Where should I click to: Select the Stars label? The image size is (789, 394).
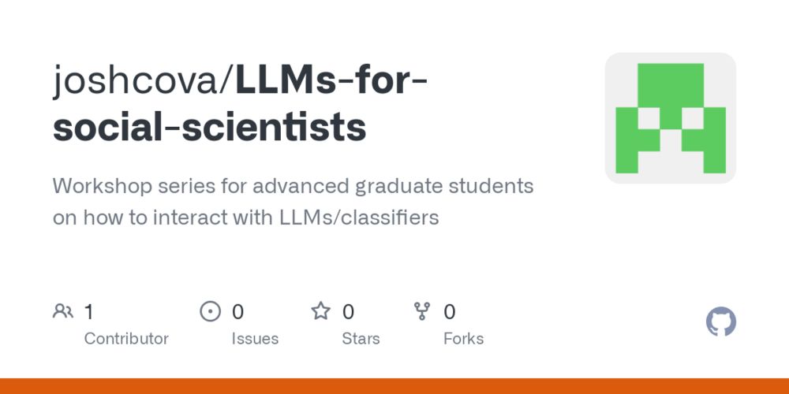(361, 339)
